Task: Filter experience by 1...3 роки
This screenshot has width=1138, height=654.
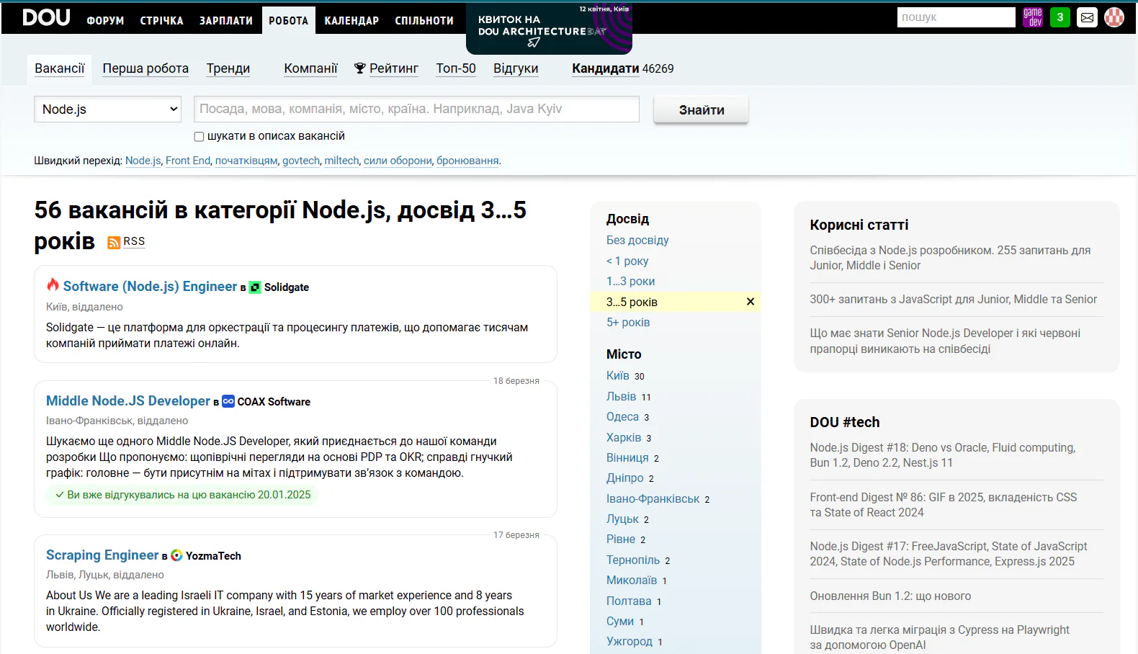Action: coord(631,281)
